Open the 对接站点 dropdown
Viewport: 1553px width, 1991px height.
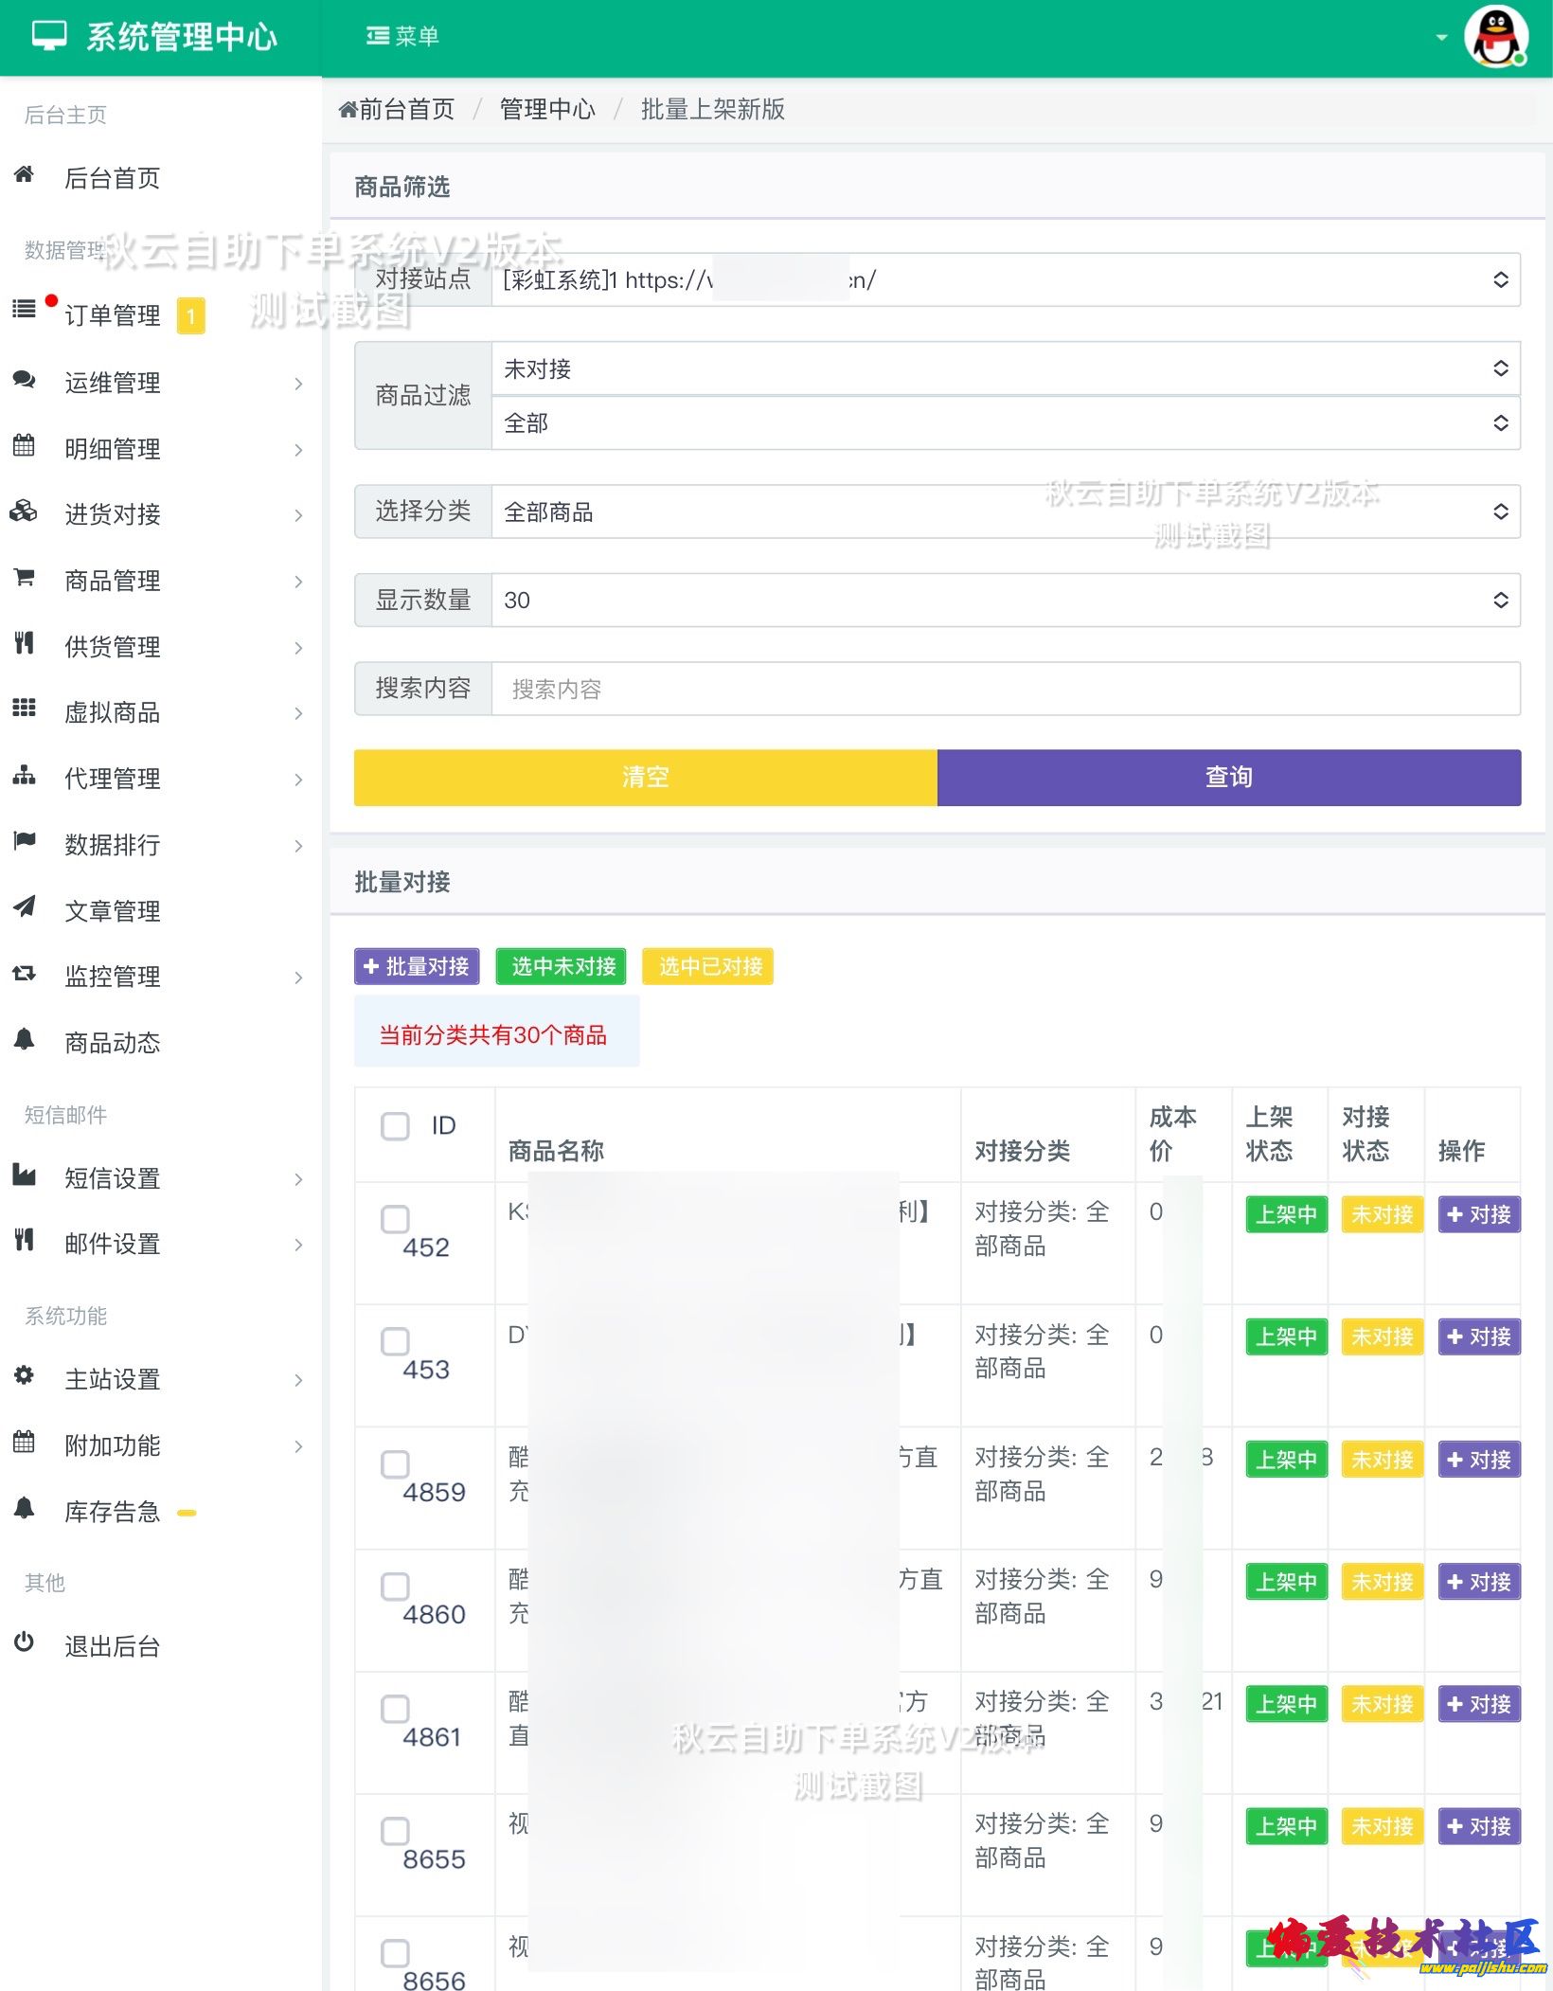[x=1005, y=279]
